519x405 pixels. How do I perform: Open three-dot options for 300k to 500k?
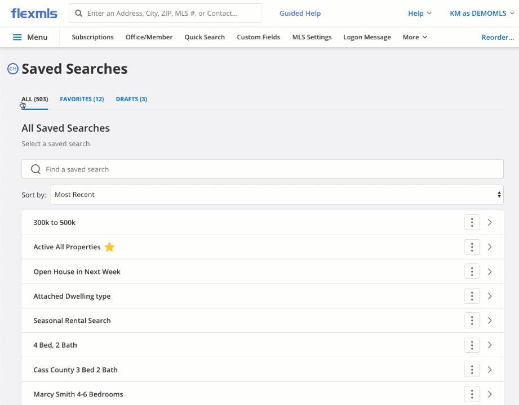click(472, 222)
